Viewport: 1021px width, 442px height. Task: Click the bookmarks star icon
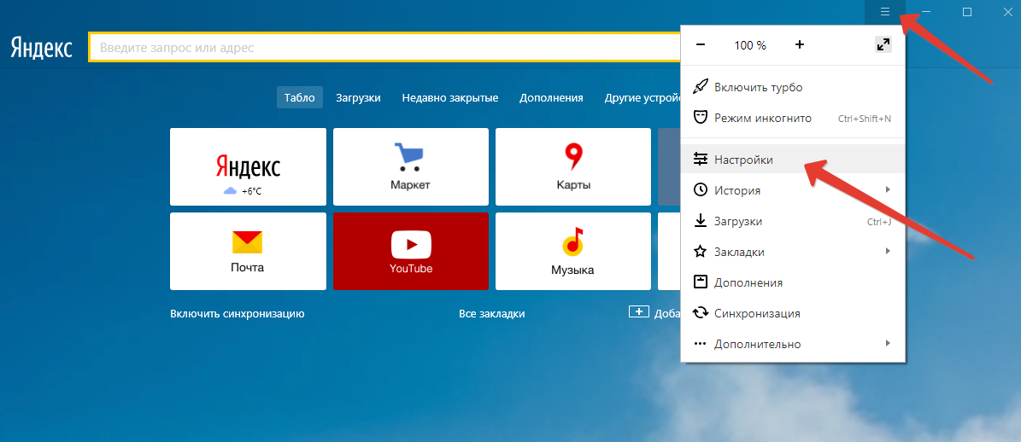pyautogui.click(x=700, y=252)
